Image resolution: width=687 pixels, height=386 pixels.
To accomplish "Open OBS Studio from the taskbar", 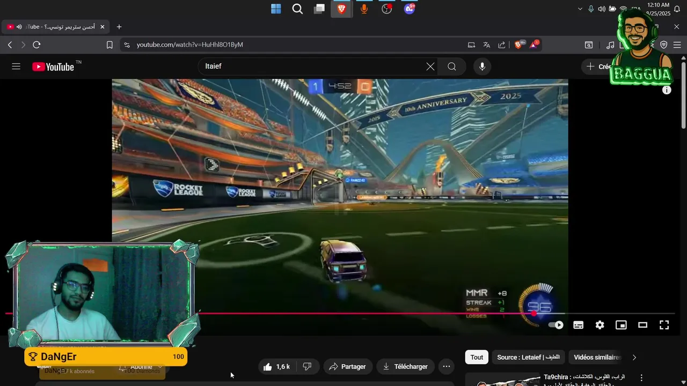I will tap(386, 9).
